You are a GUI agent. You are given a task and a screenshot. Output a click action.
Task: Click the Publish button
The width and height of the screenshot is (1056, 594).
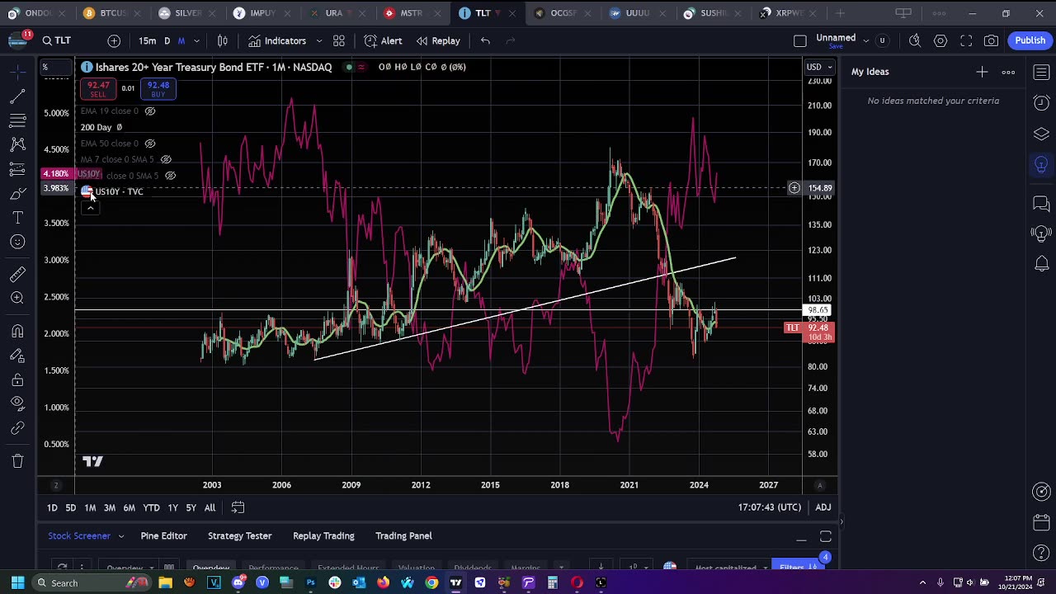[1030, 40]
